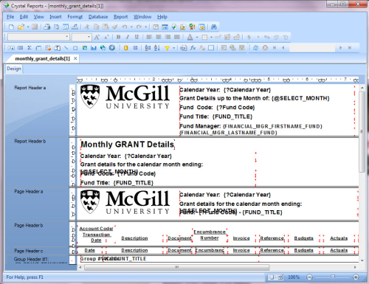Viewport: 369px width, 284px height.
Task: Click the Refresh report data icon
Action: point(255,48)
